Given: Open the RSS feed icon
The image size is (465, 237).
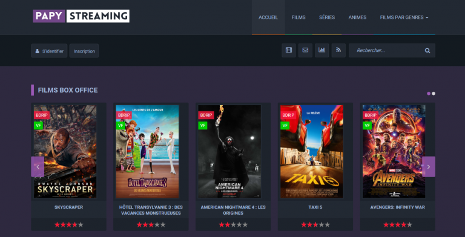Looking at the screenshot, I should (x=338, y=50).
